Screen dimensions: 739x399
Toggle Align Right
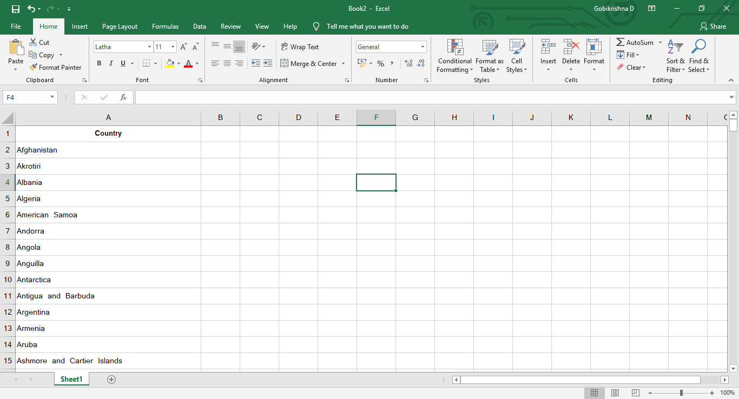click(239, 63)
